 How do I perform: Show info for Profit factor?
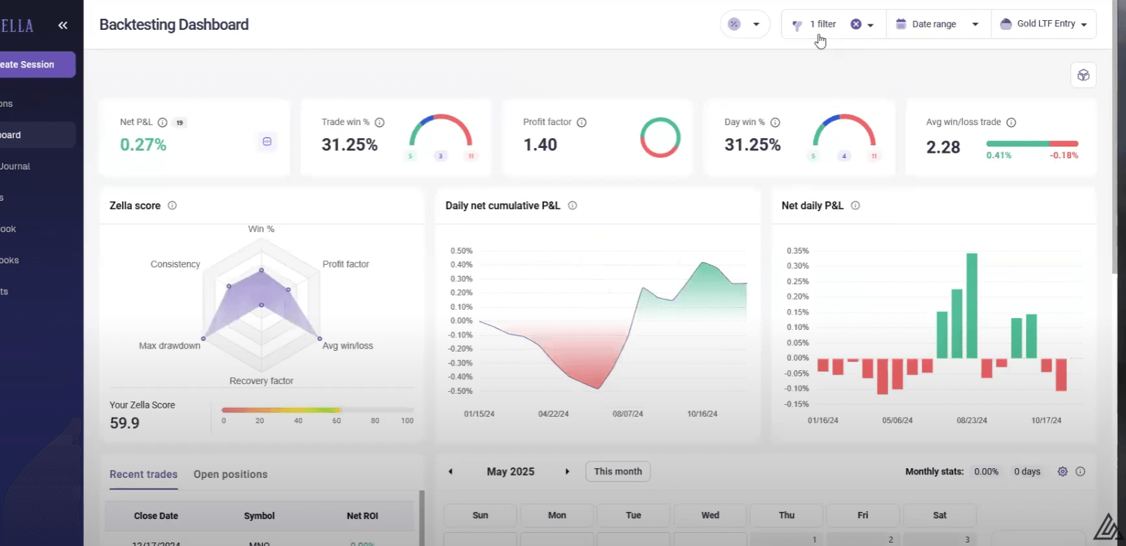tap(582, 122)
